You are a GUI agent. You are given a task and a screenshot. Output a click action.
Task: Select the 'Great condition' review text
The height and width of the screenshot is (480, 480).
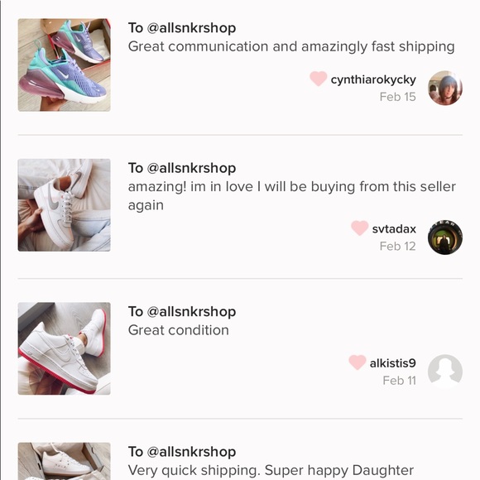179,330
